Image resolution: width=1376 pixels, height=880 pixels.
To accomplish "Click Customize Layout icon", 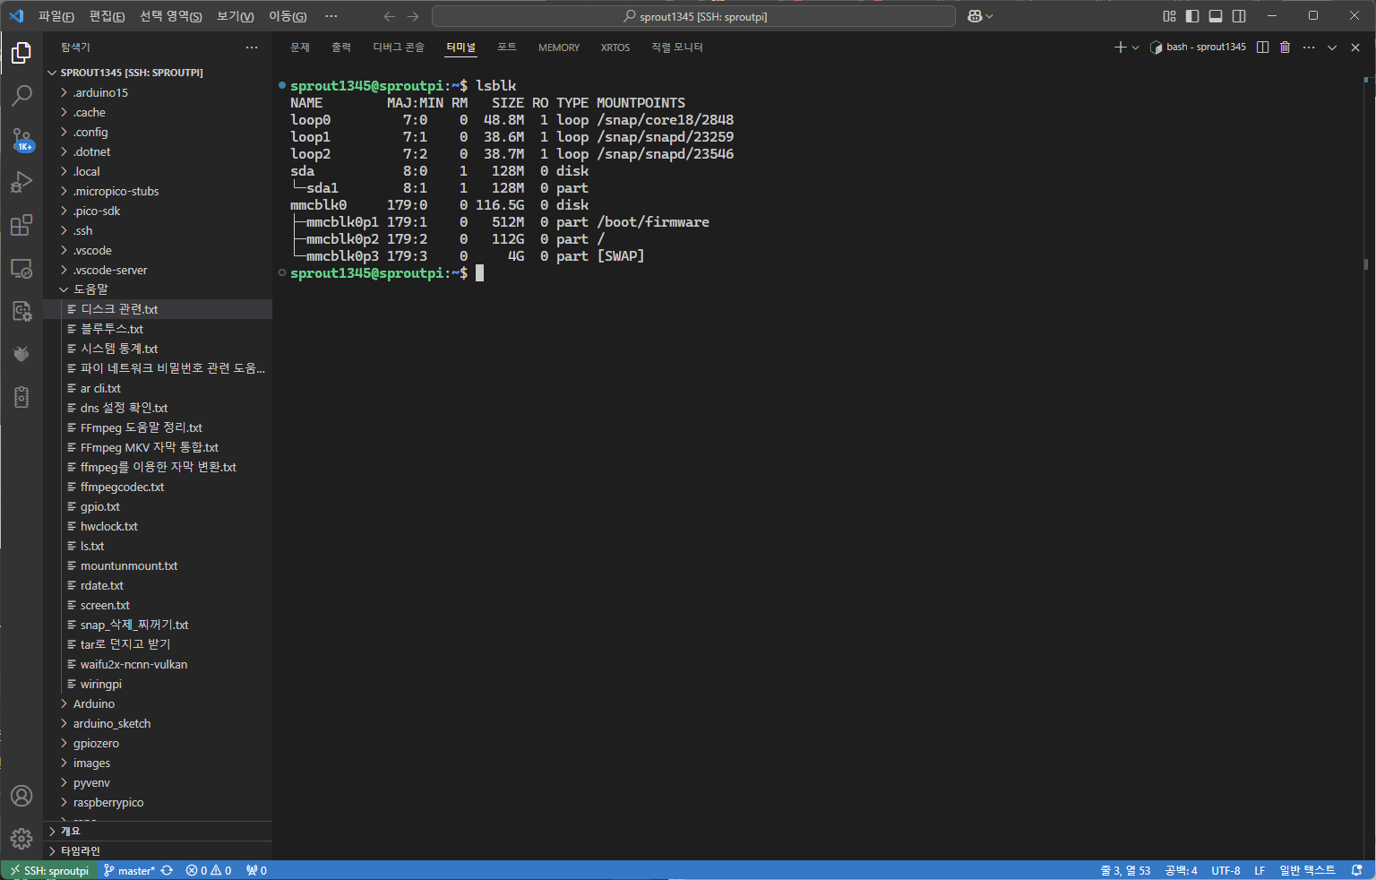I will (x=1169, y=16).
